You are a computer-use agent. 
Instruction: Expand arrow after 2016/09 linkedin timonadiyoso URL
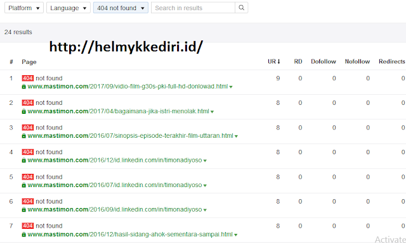click(x=205, y=210)
